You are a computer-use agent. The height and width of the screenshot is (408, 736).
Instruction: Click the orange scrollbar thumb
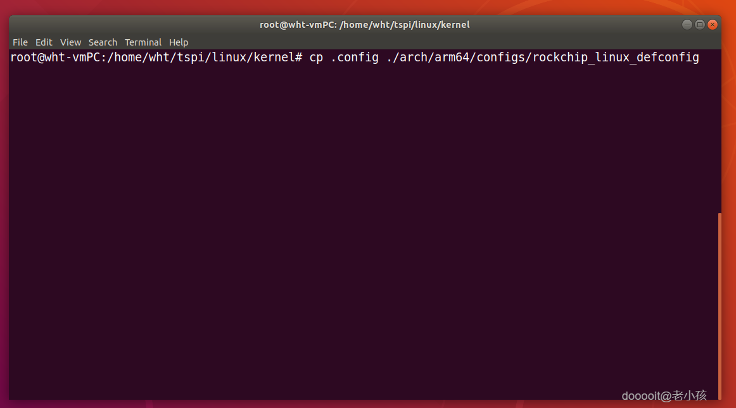pyautogui.click(x=719, y=304)
